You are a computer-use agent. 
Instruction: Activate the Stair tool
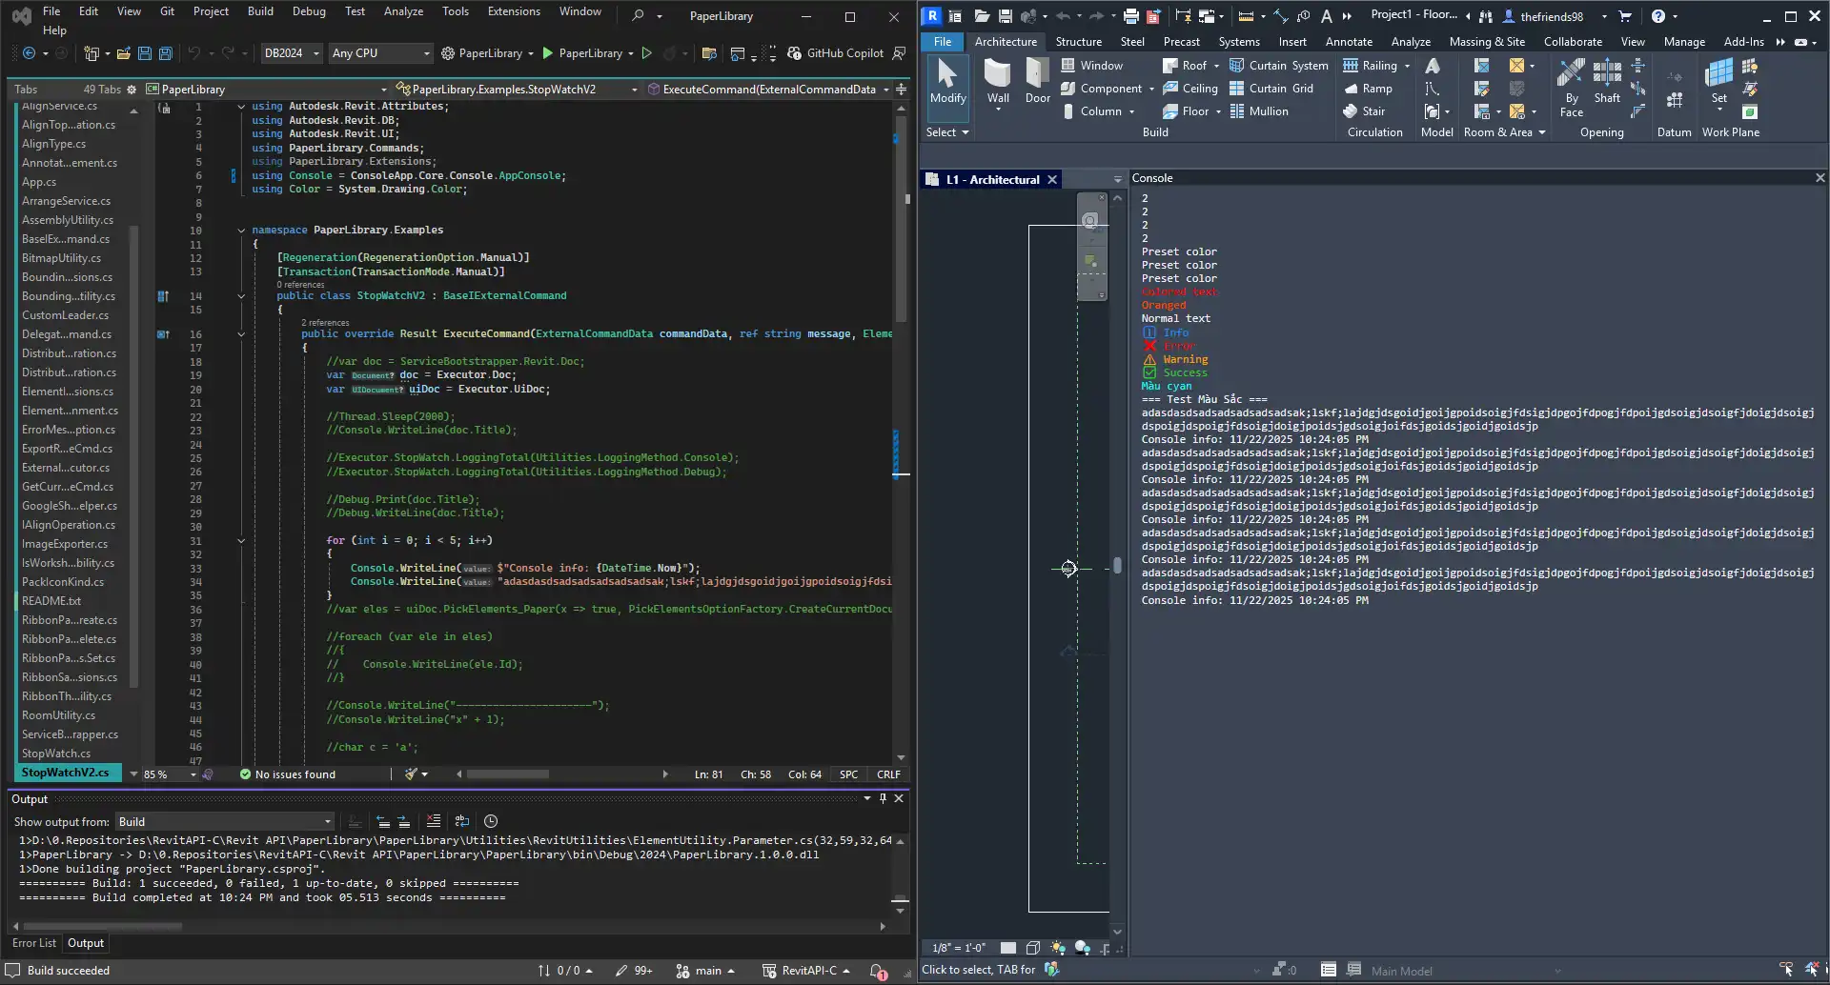point(1371,111)
